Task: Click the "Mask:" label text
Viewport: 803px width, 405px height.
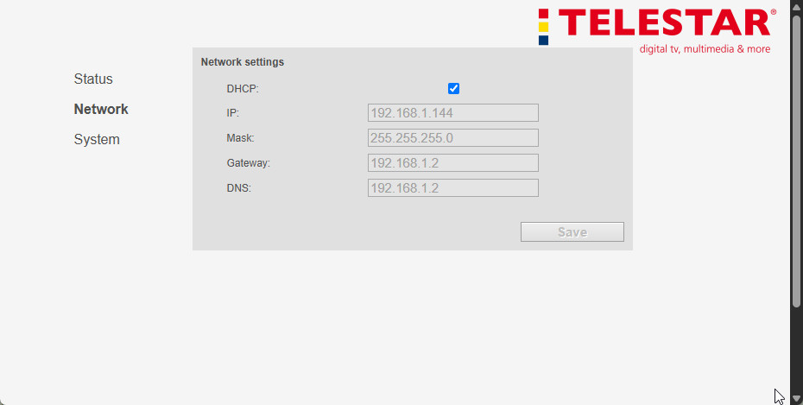Action: click(x=241, y=138)
